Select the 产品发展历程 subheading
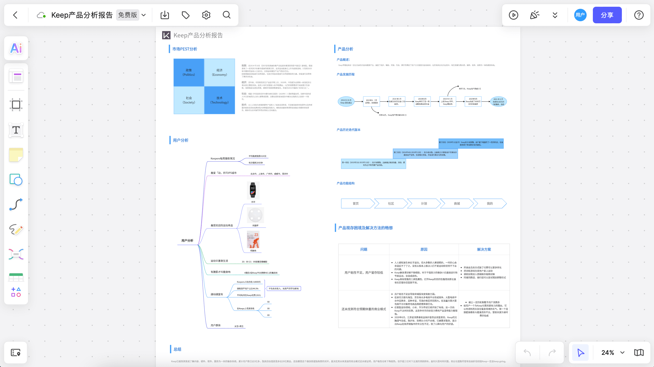654x367 pixels. (x=345, y=74)
